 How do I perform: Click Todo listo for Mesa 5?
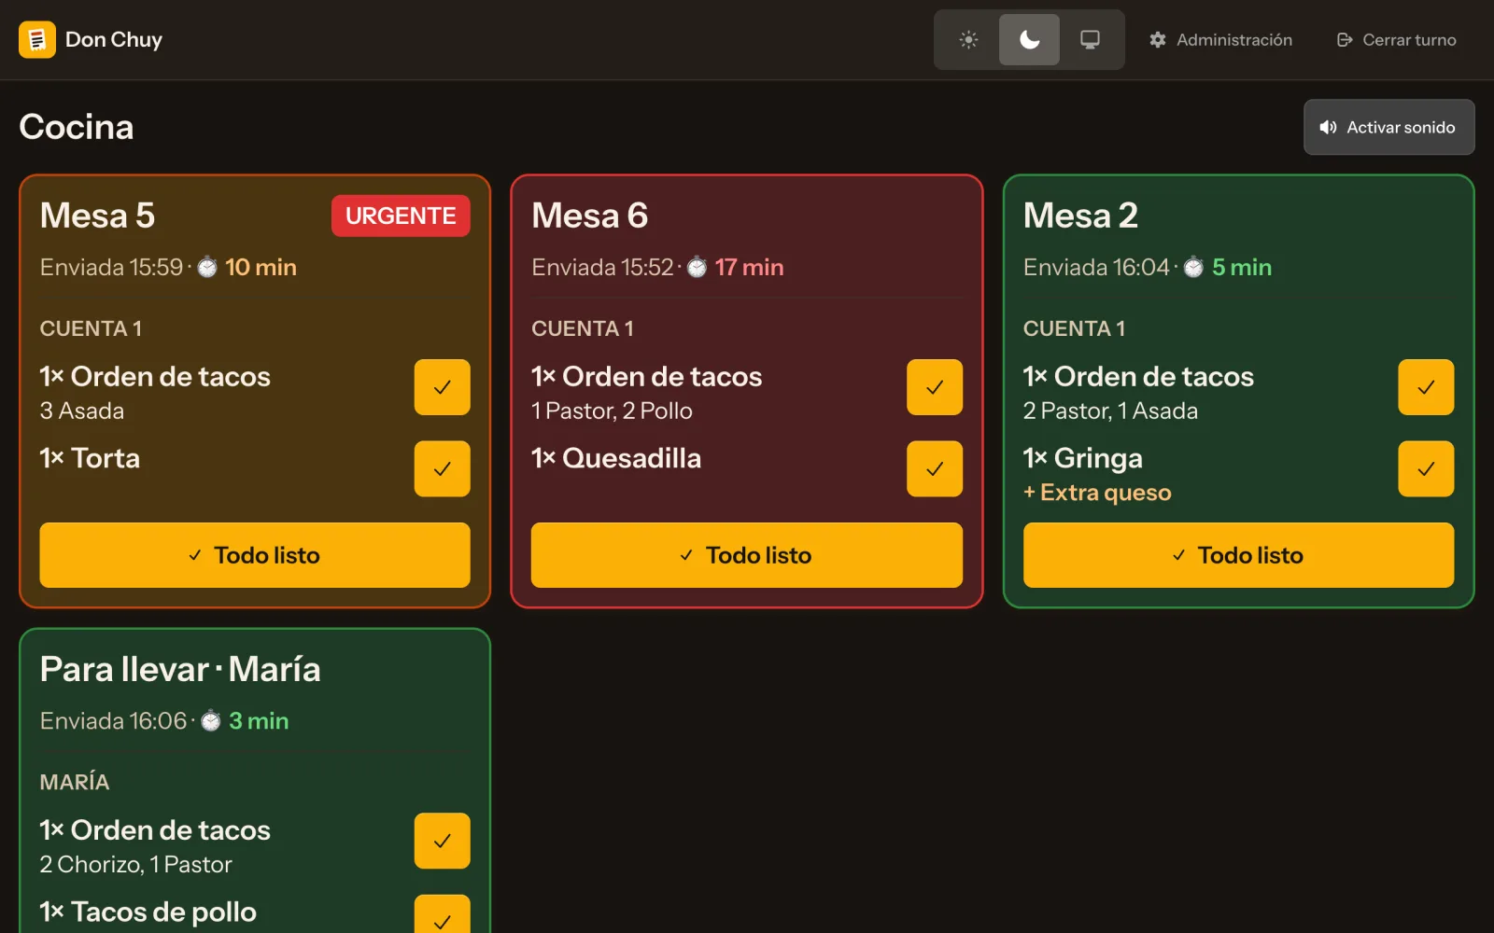point(255,555)
